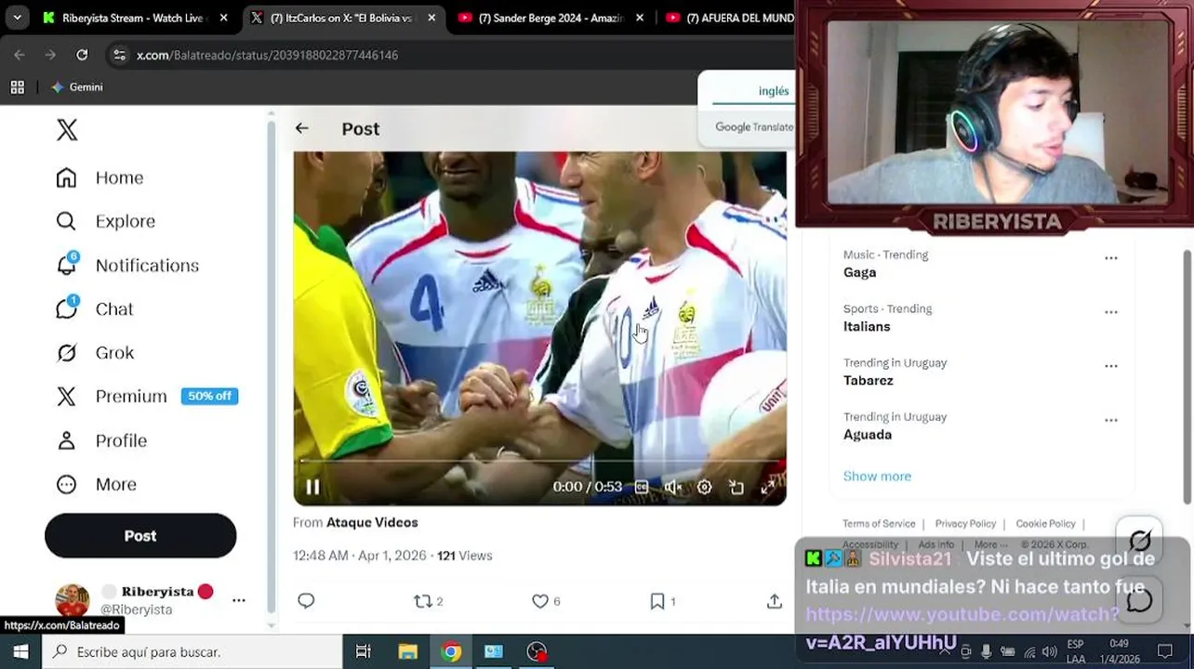Screen dimensions: 1194x669
Task: Unmute the video sound
Action: coord(673,487)
